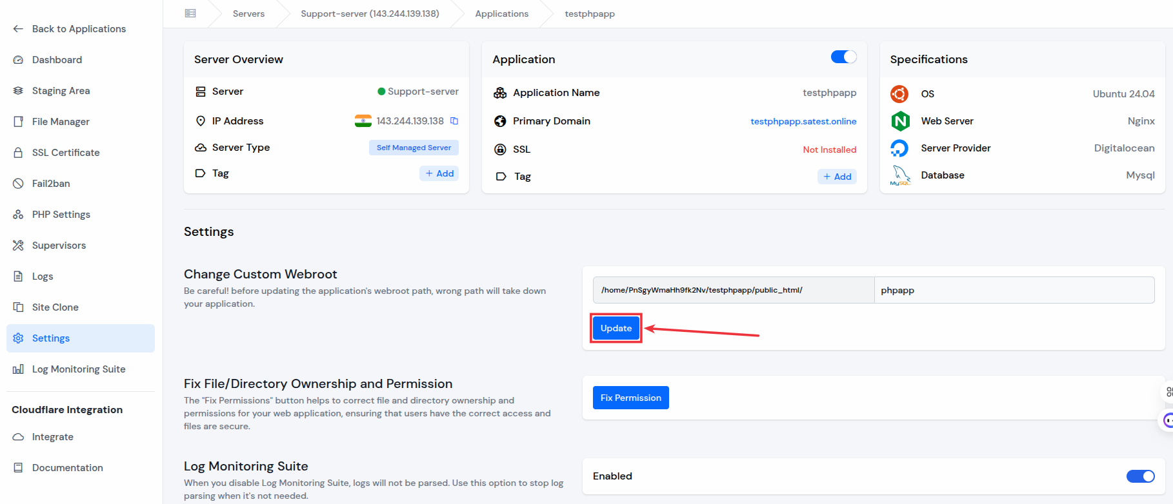
Task: Click the India flag icon
Action: [363, 121]
